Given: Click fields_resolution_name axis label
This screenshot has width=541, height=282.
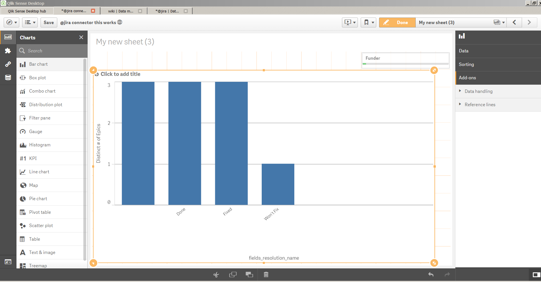Looking at the screenshot, I should click(274, 258).
